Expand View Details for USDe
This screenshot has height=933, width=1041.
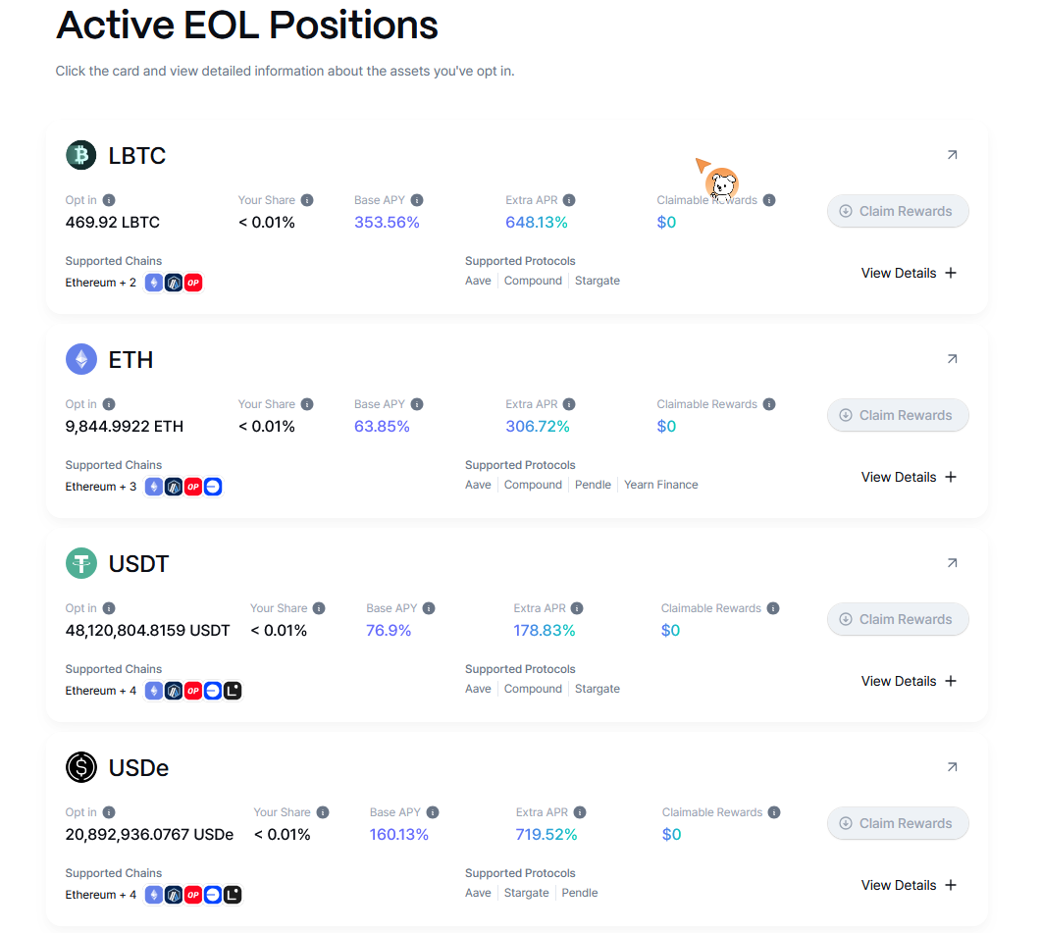909,885
